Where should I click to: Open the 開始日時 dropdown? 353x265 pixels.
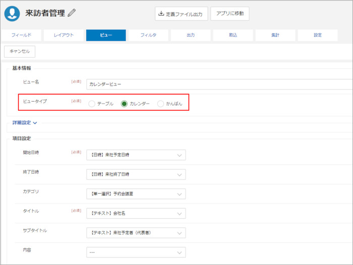click(136, 155)
